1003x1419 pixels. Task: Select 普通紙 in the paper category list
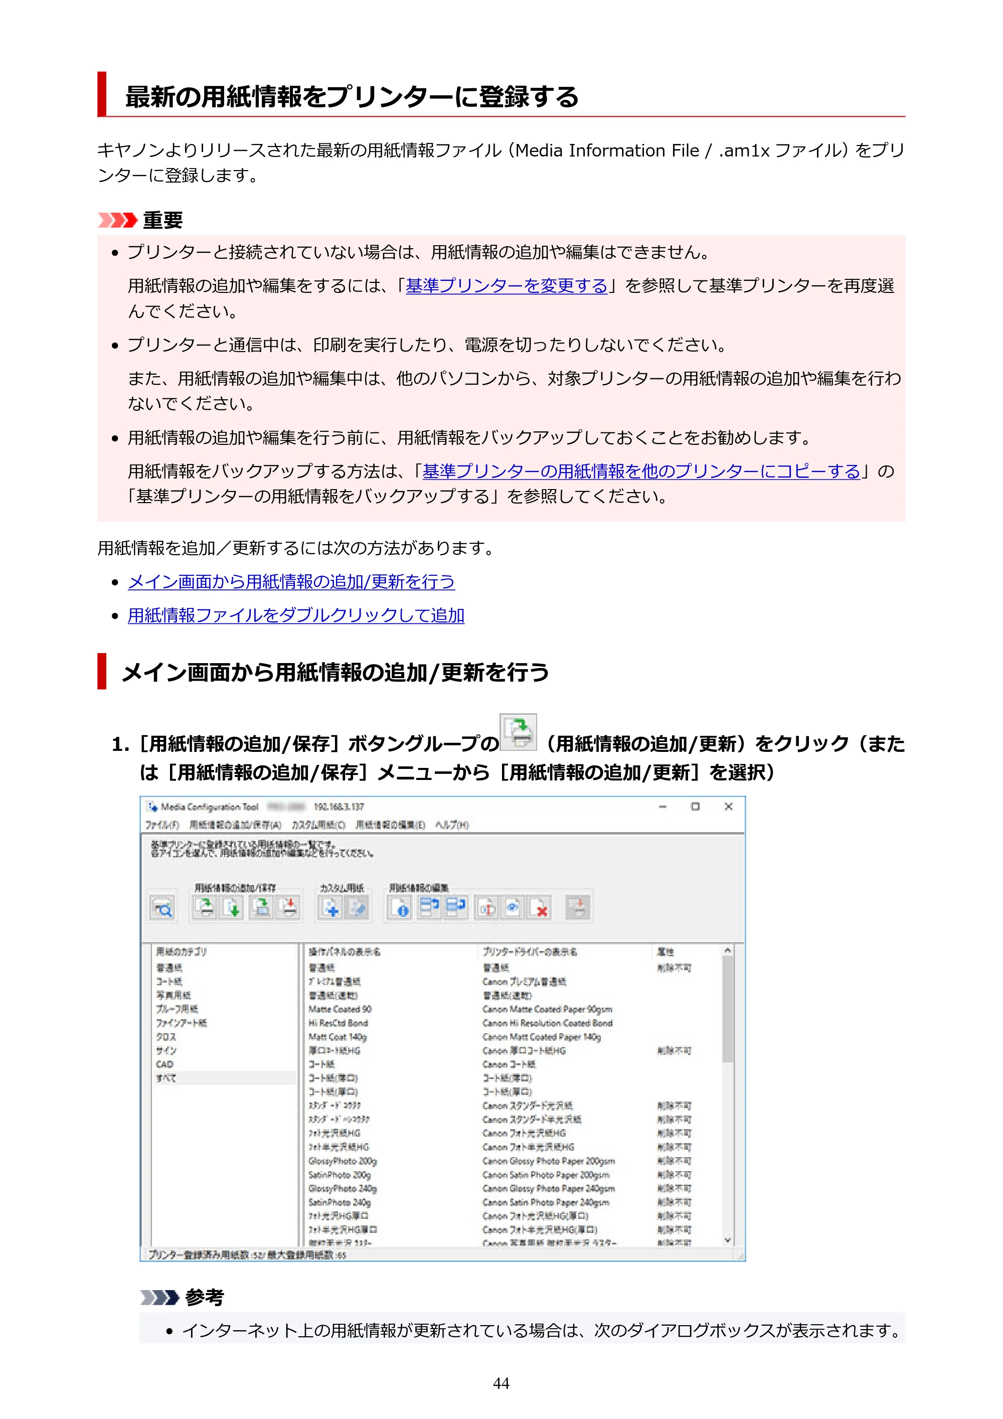tap(169, 968)
